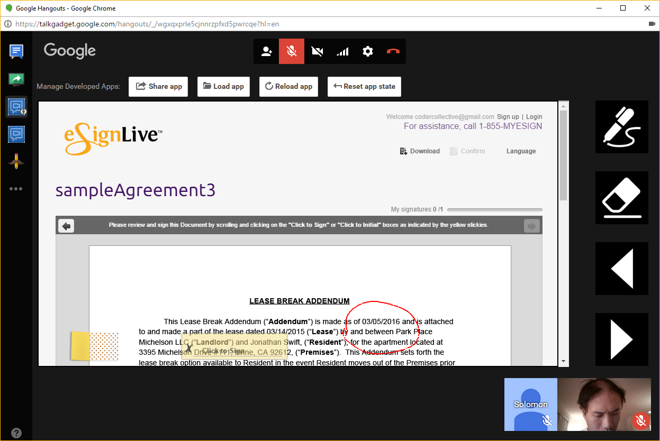Select Solomon's participant thumbnail
This screenshot has height=441, width=660.
[530, 404]
